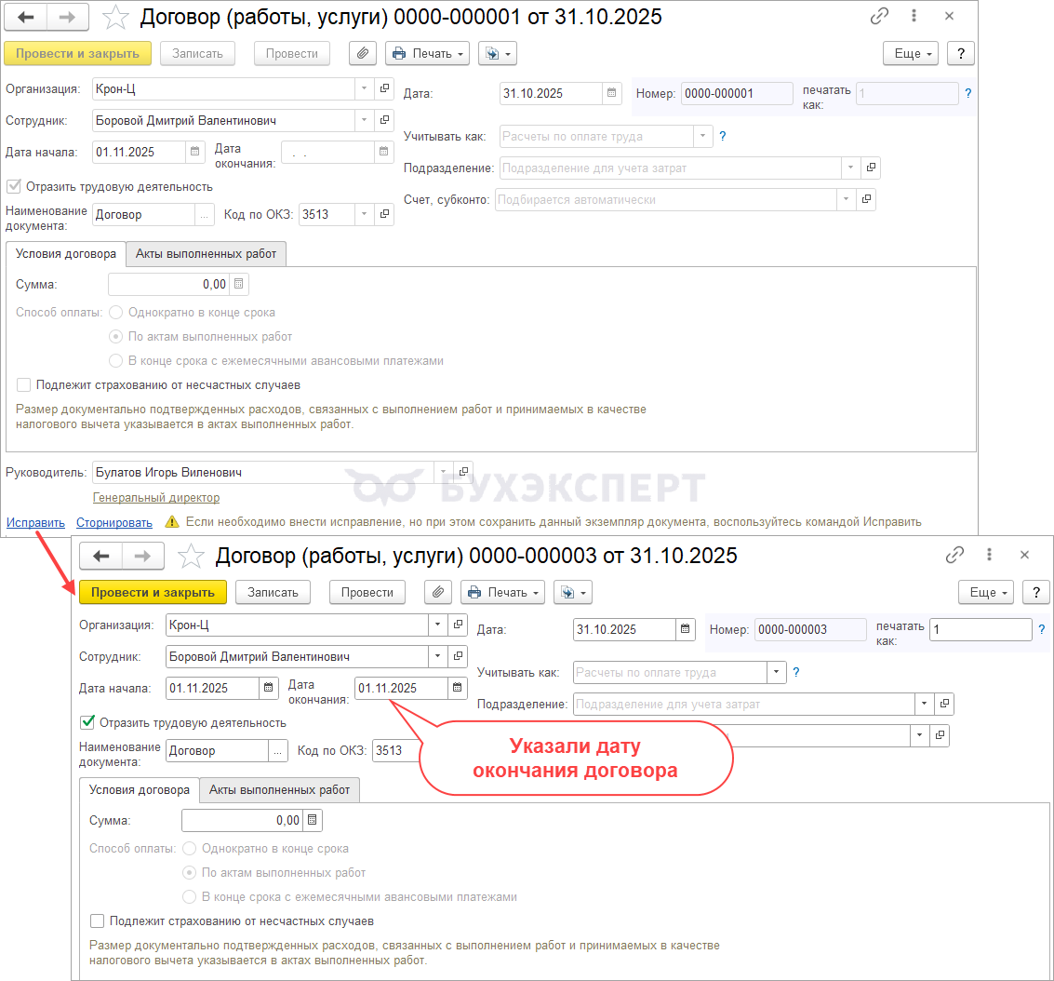Image resolution: width=1054 pixels, height=981 pixels.
Task: Open Печать dropdown in contract 0000-000003
Action: coord(502,592)
